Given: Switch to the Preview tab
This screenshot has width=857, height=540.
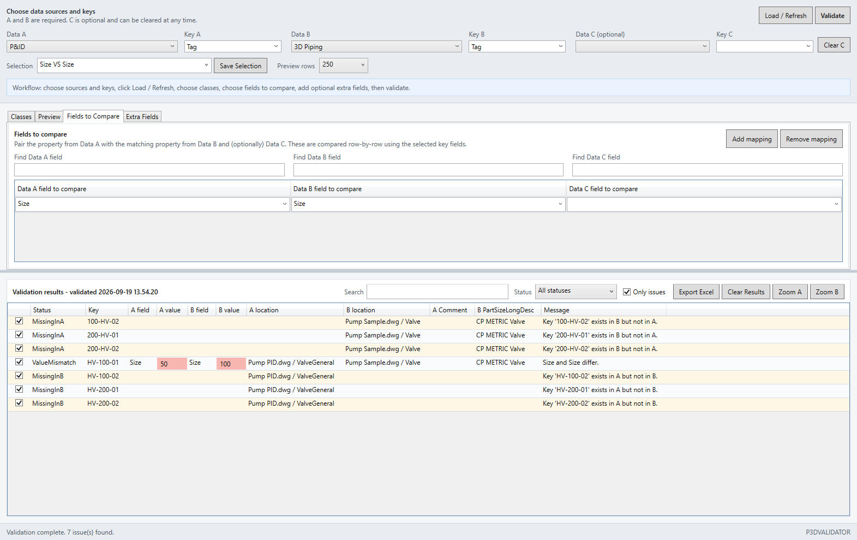Looking at the screenshot, I should coord(49,117).
